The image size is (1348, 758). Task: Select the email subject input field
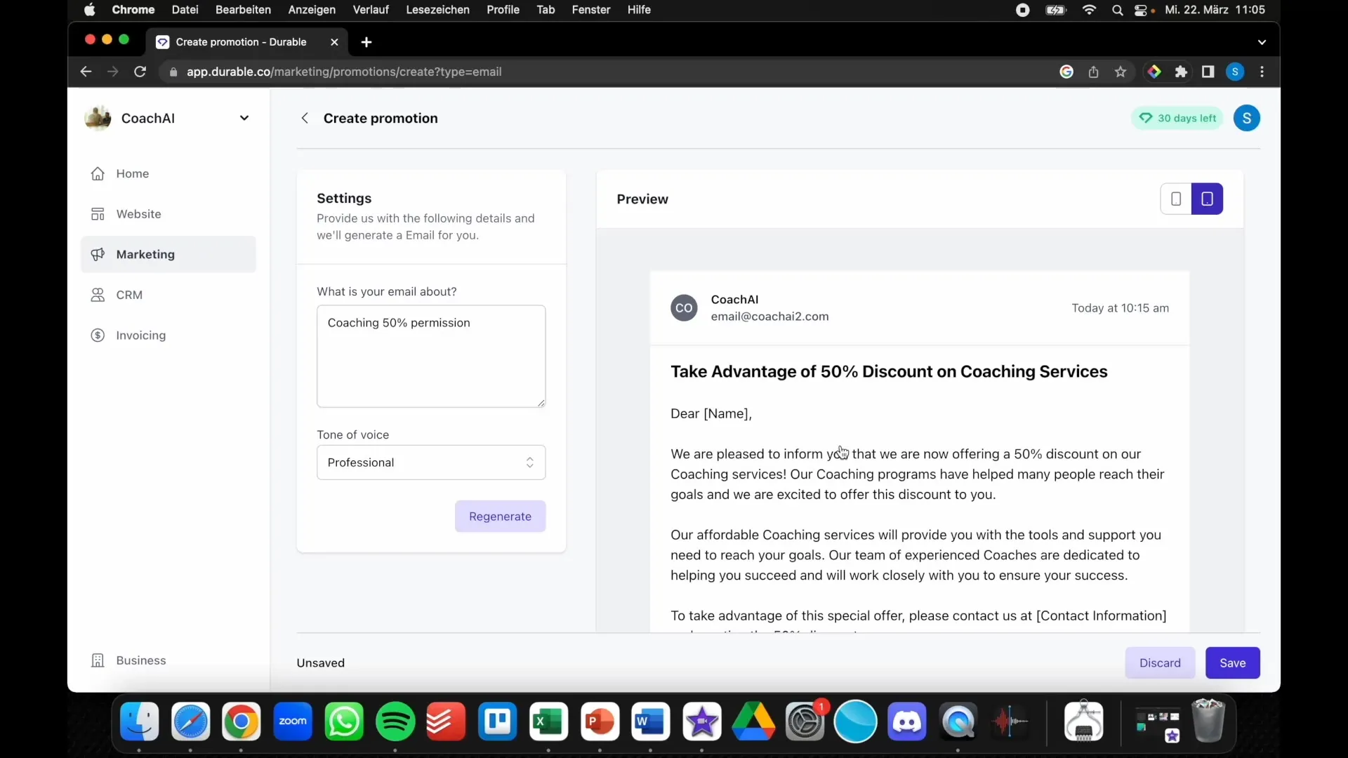click(430, 355)
